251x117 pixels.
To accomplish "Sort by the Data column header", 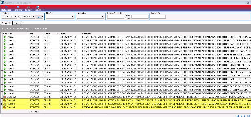I will tap(36, 34).
